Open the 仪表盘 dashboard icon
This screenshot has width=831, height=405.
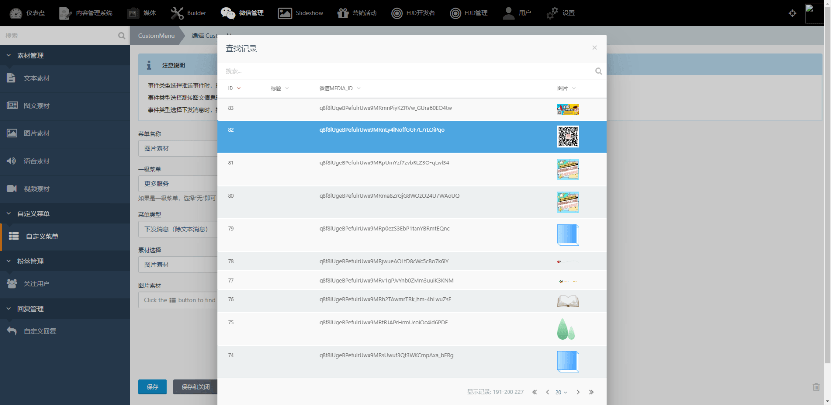(x=16, y=13)
